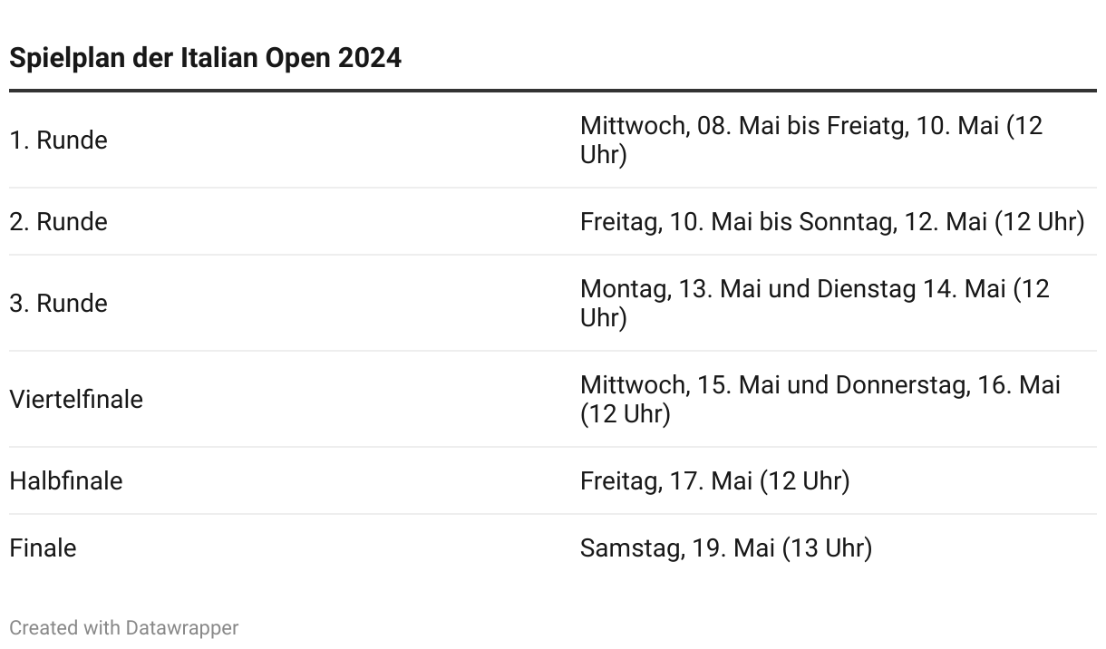Image resolution: width=1106 pixels, height=649 pixels.
Task: Click the year 2024 in the title
Action: [369, 58]
